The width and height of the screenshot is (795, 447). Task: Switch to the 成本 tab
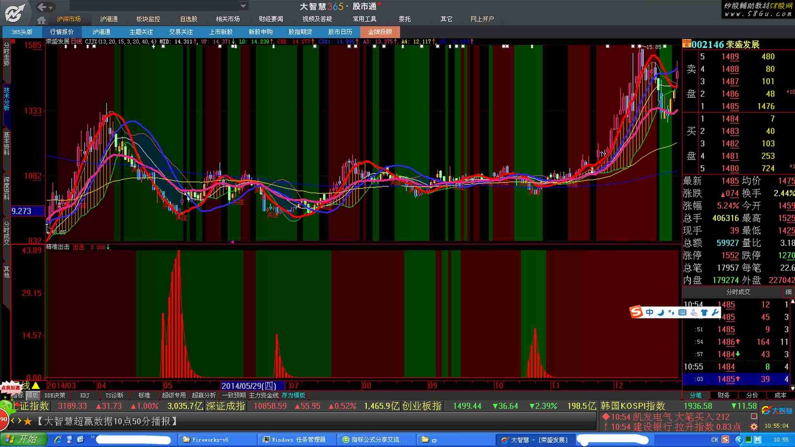(x=780, y=395)
